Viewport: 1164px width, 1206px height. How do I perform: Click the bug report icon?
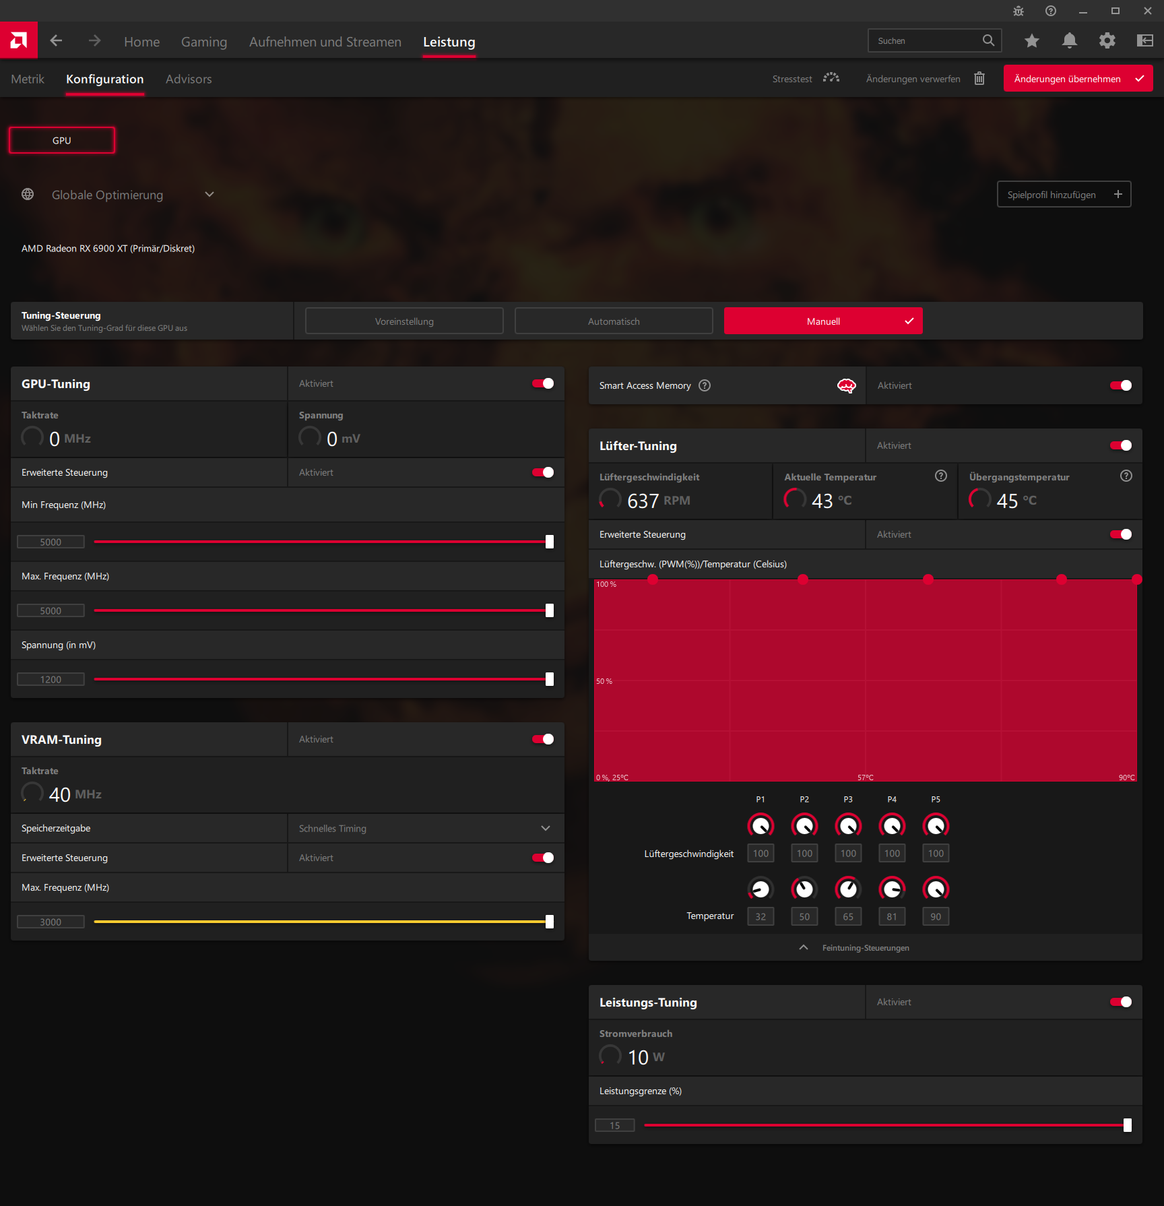pos(1019,11)
